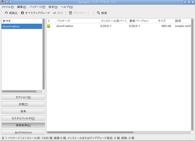Select the dconf-editor package name cell
This screenshot has width=195, height=141.
(x=65, y=26)
